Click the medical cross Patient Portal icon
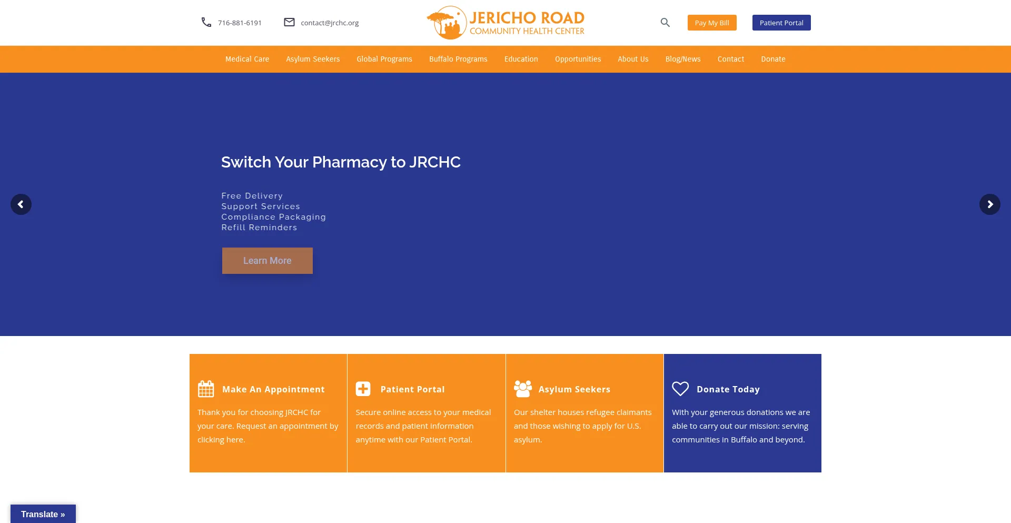The image size is (1011, 523). 363,389
